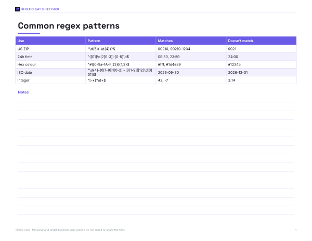
Task: Click the 'Pattern' column header
Action: point(121,41)
